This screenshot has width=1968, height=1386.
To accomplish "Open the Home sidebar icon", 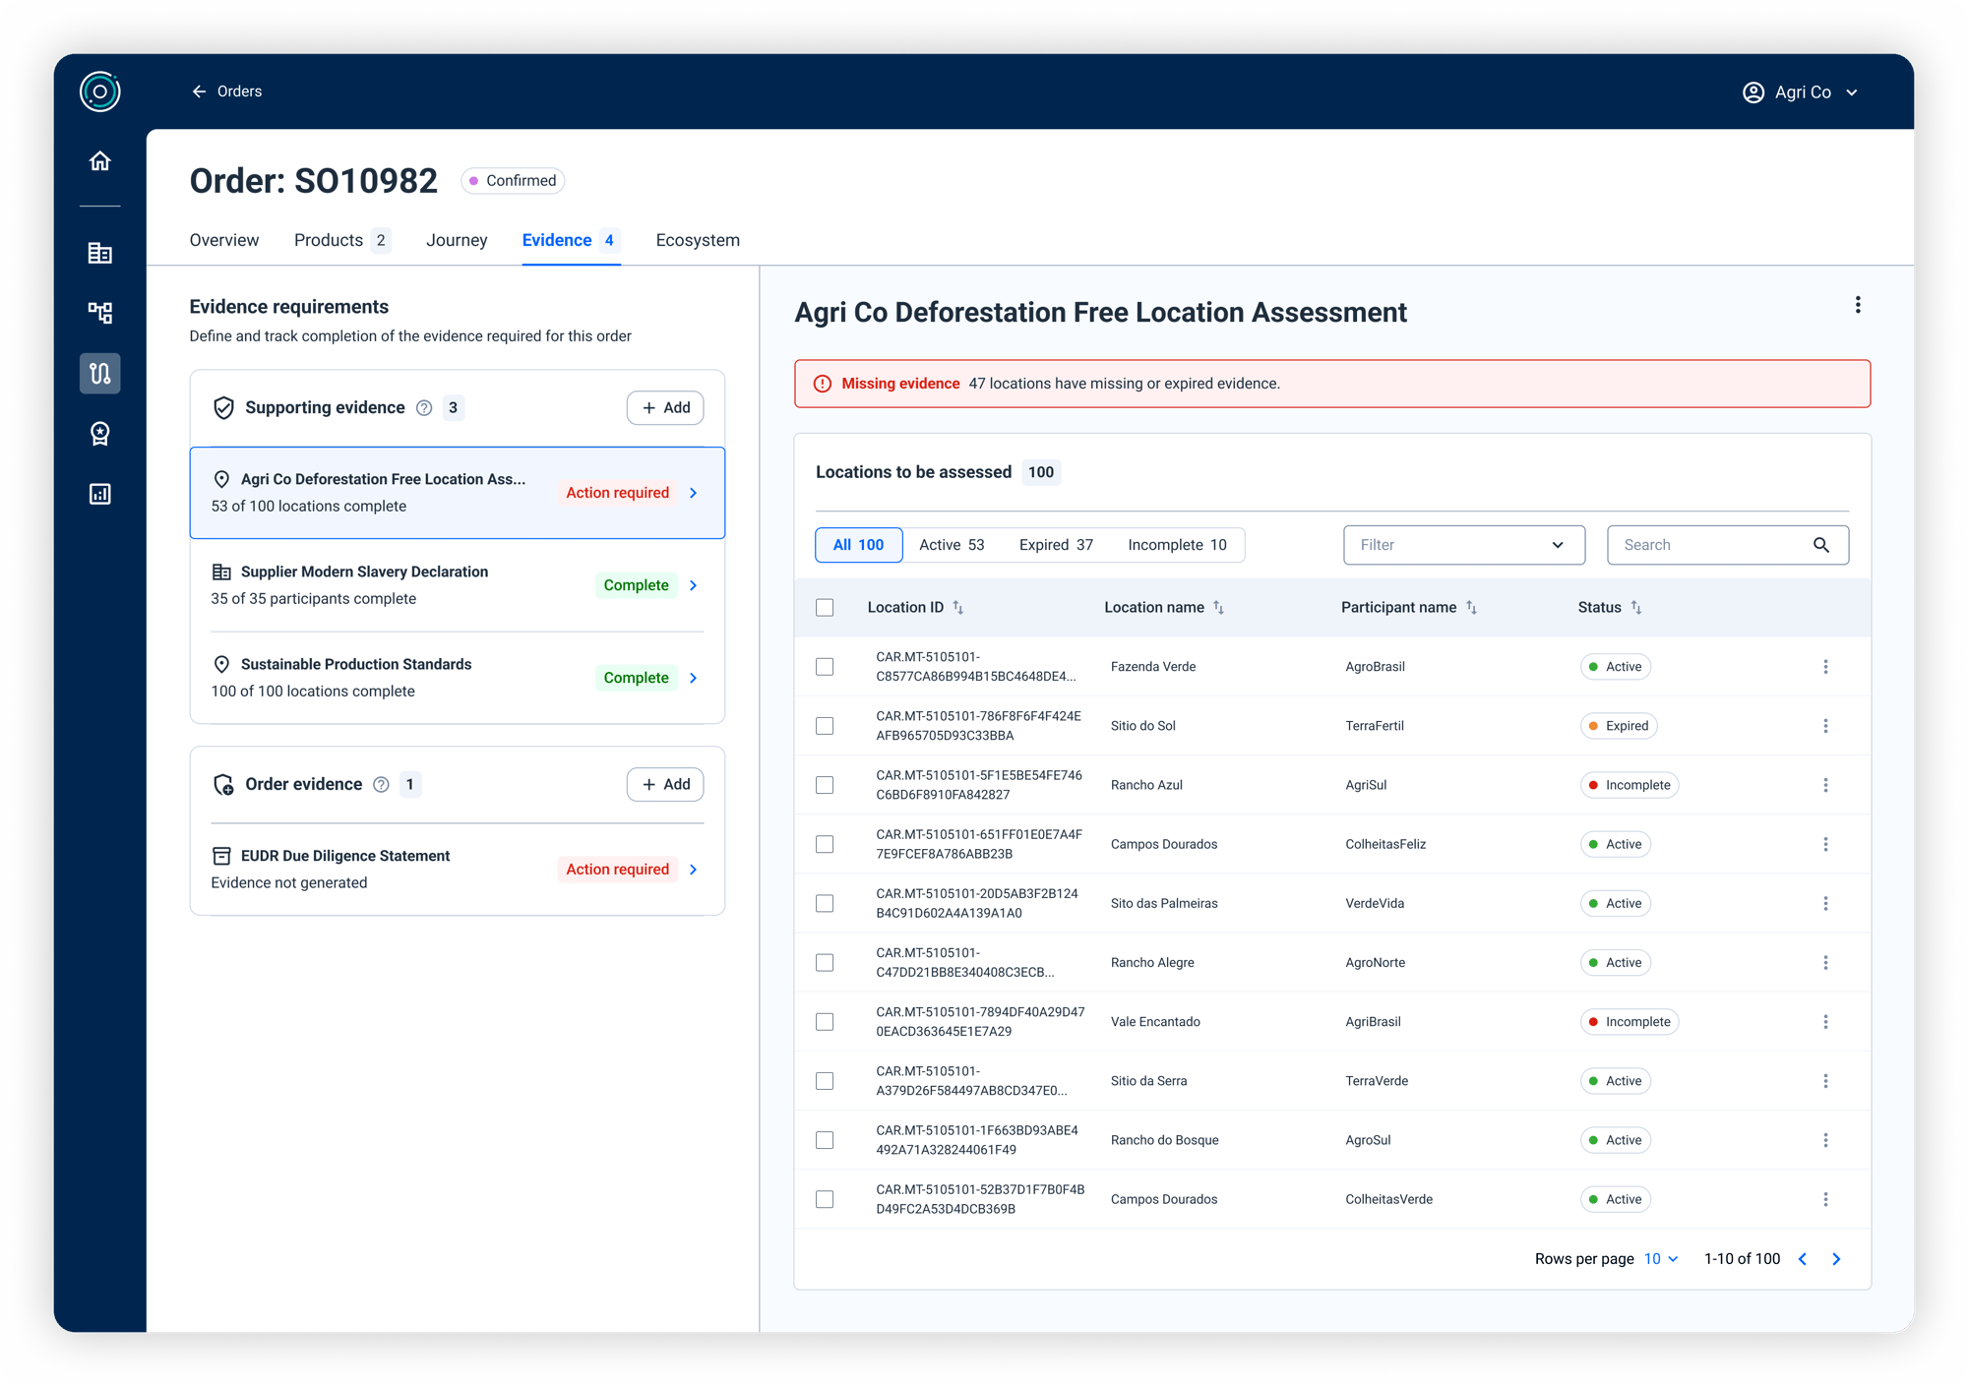I will [x=99, y=160].
